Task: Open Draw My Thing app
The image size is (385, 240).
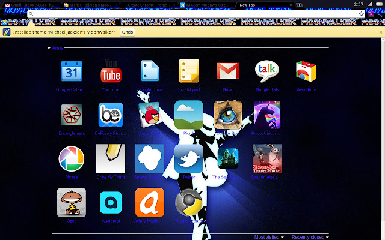Action: pyautogui.click(x=111, y=158)
